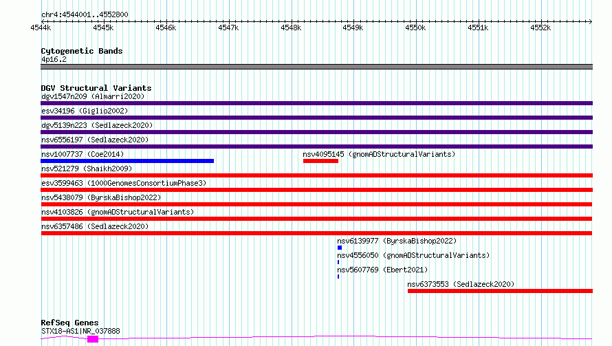Click the gray 4p16.2 cytogenetic band bar
The image size is (612, 346).
pyautogui.click(x=316, y=67)
